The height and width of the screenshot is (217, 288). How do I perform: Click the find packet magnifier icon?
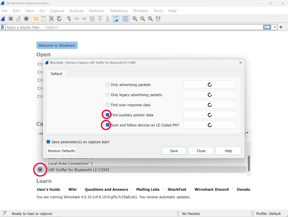point(69,19)
